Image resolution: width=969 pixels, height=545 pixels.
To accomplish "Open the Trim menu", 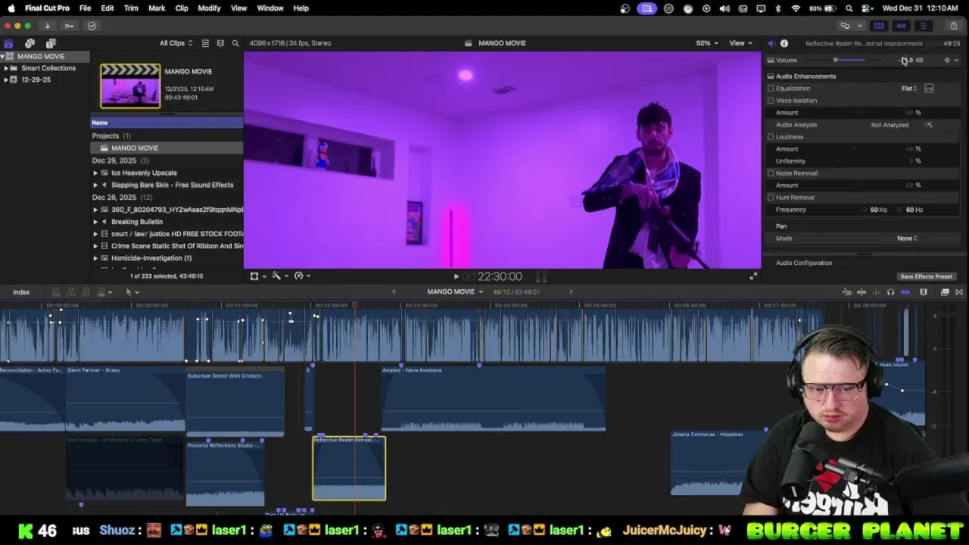I will coord(131,8).
